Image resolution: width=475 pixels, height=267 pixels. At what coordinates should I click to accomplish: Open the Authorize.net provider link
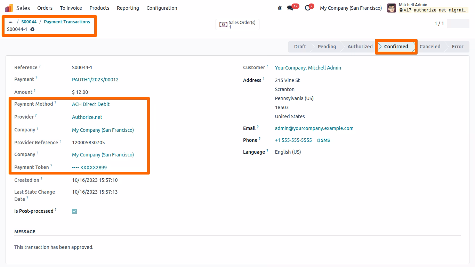pos(87,117)
